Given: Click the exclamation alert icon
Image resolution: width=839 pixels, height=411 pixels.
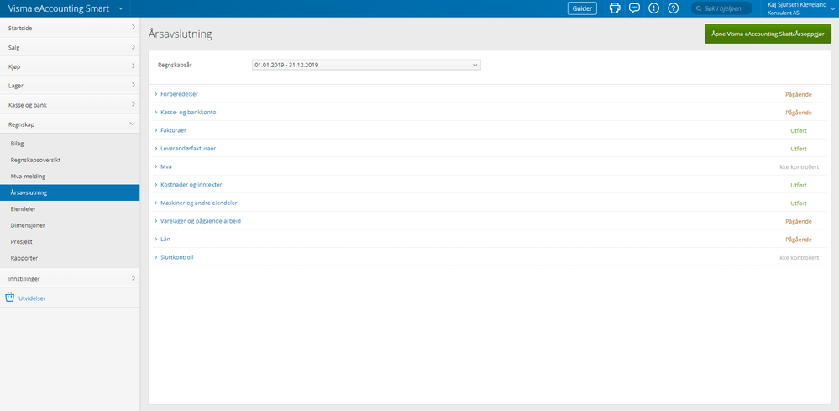Looking at the screenshot, I should [x=654, y=8].
